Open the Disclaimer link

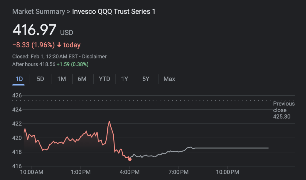click(x=94, y=56)
